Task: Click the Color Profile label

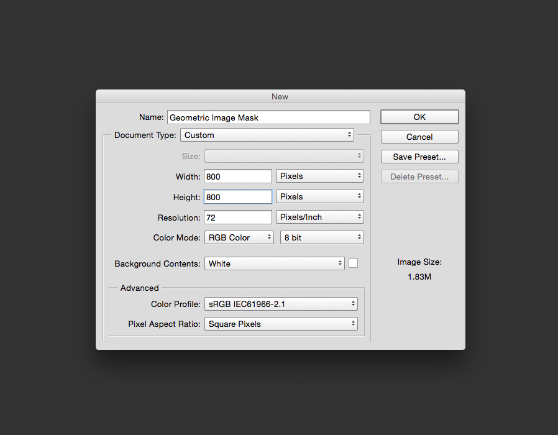Action: coord(176,304)
